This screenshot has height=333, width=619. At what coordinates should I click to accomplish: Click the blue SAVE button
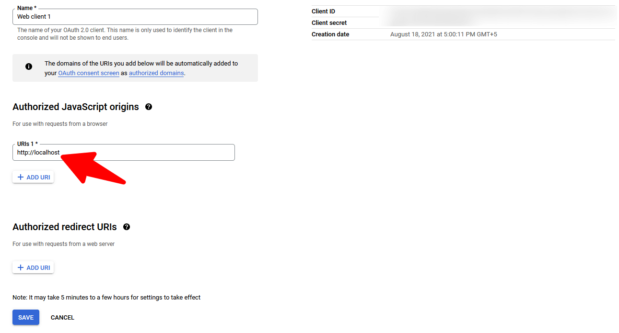26,317
